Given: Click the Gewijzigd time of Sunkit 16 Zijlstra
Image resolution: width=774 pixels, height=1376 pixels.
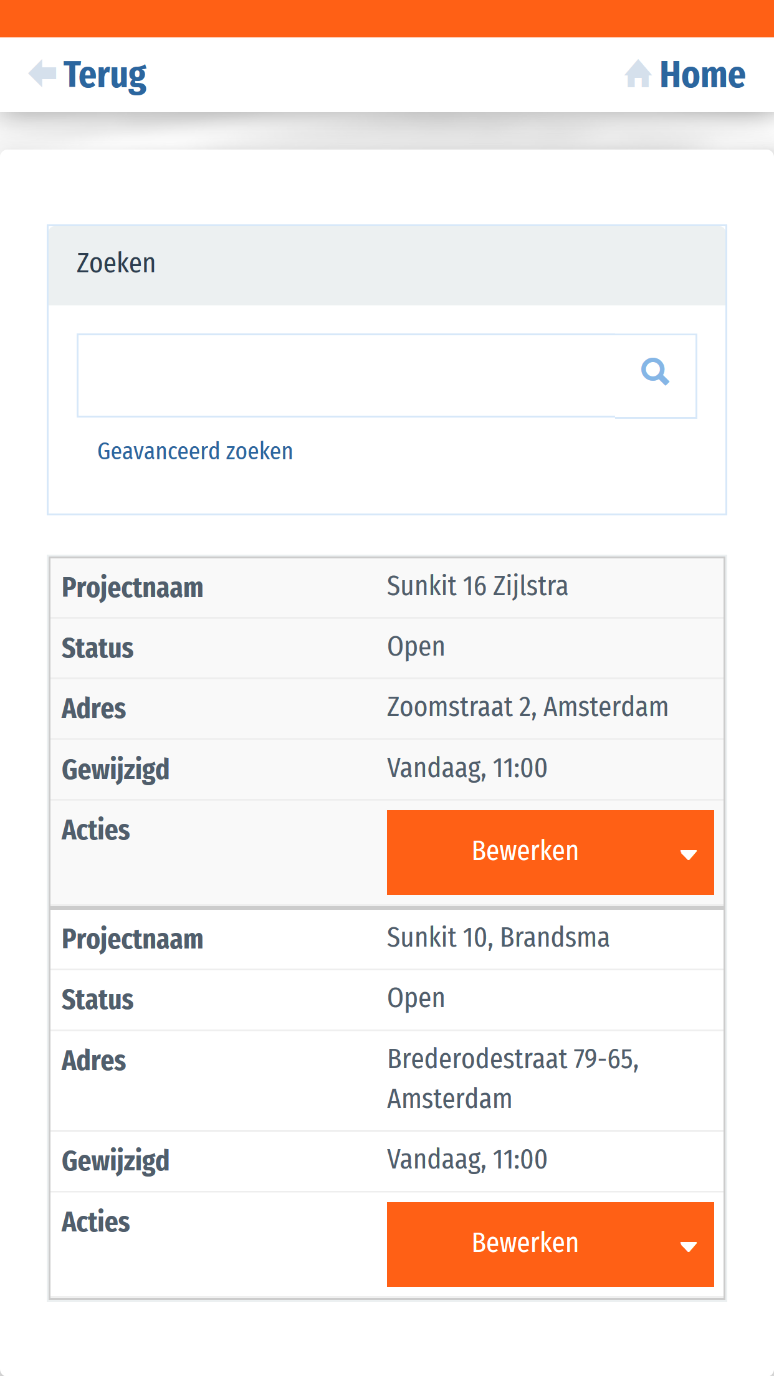Looking at the screenshot, I should point(467,768).
